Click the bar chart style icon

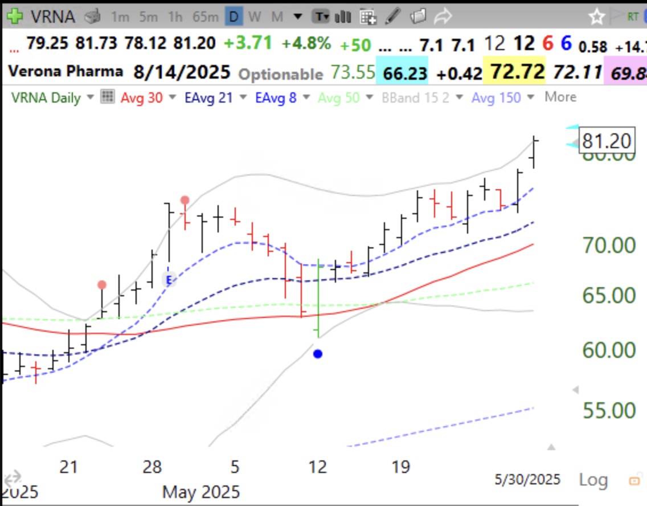coord(343,17)
